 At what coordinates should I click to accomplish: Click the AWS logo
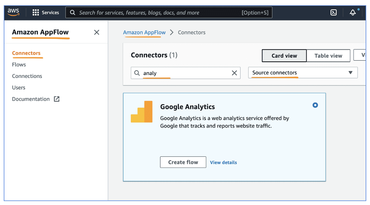13,12
